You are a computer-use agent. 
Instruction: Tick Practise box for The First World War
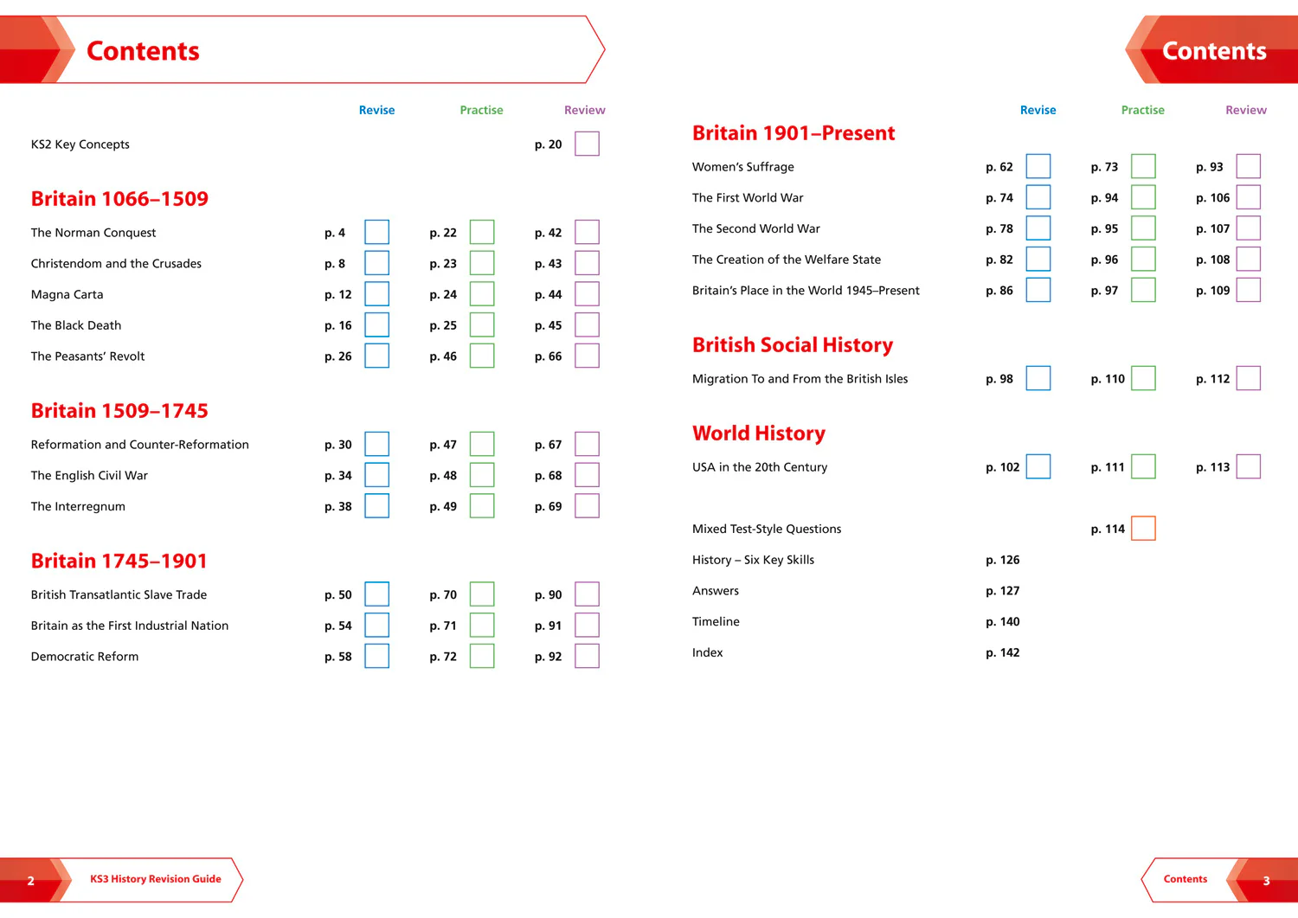(1143, 197)
